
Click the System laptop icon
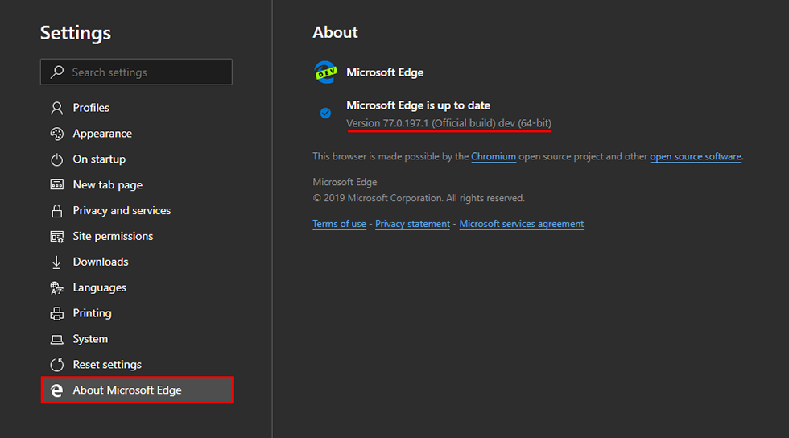click(57, 339)
